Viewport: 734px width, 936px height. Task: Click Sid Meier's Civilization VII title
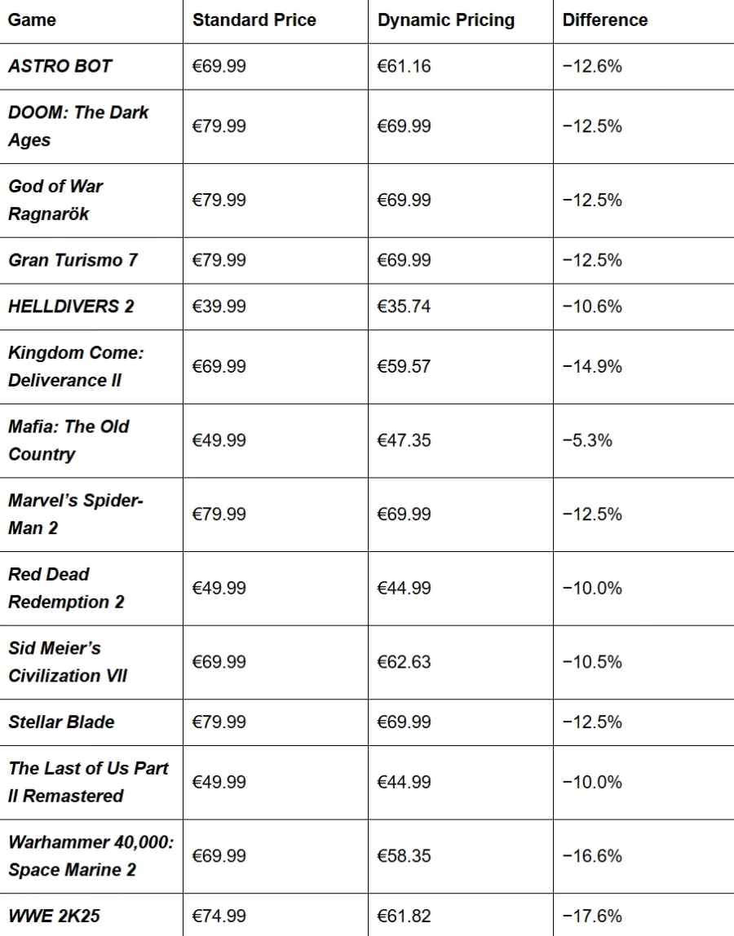(x=68, y=661)
